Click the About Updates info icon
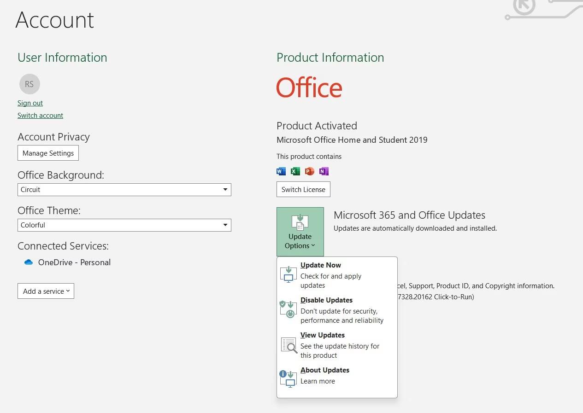 [289, 379]
